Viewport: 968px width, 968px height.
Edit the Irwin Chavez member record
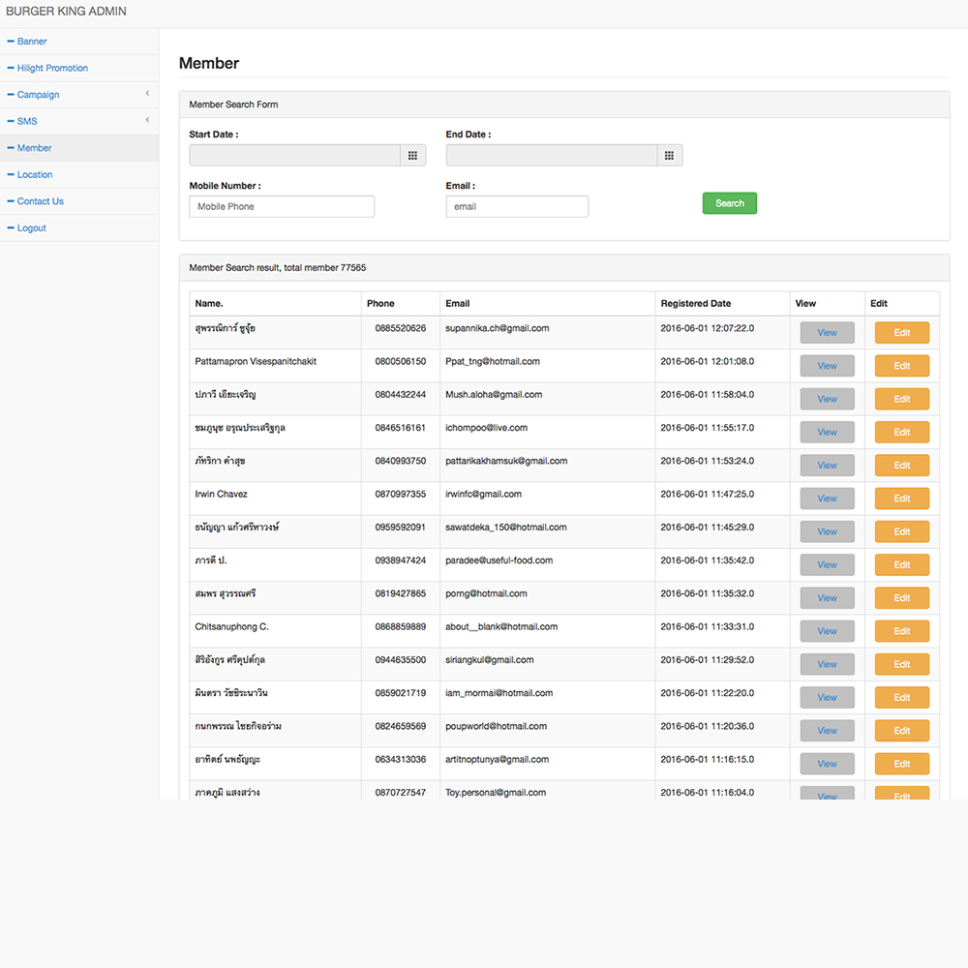coord(901,499)
